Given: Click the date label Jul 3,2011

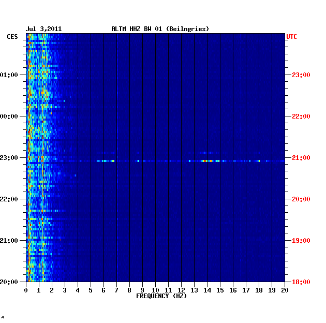Looking at the screenshot, I should pyautogui.click(x=43, y=29).
